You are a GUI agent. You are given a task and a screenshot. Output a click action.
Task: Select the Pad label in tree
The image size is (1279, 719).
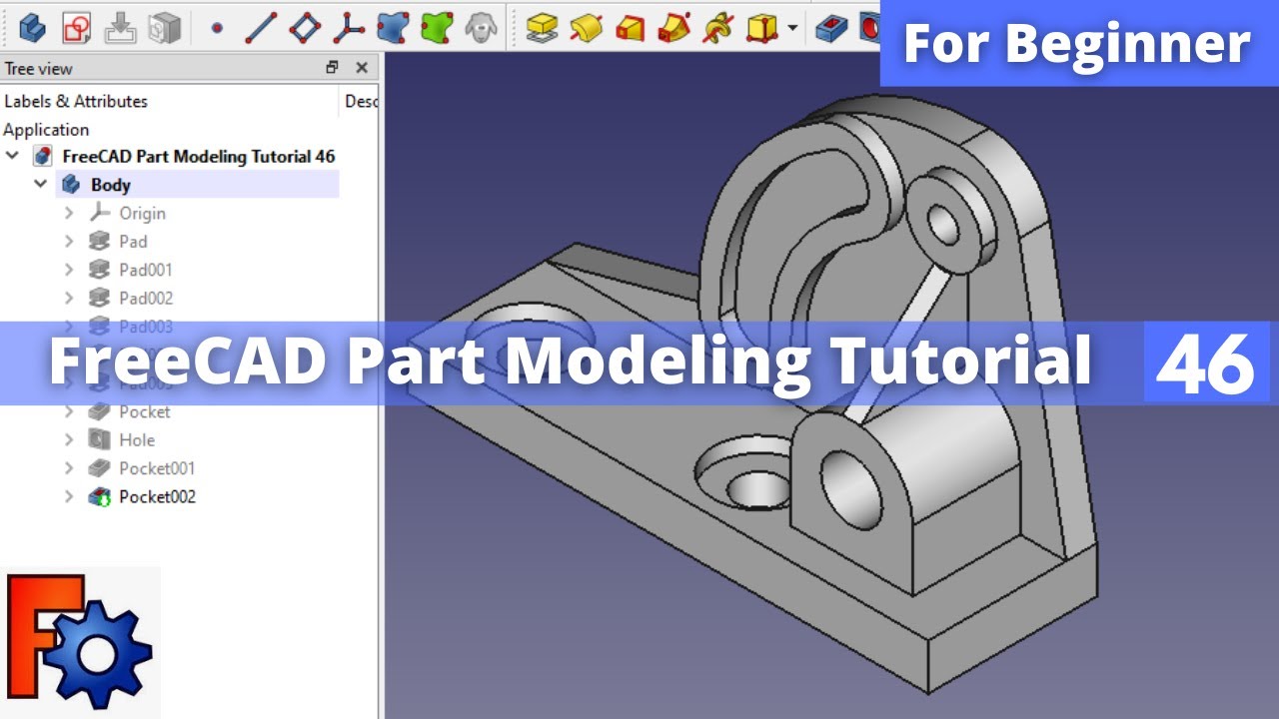133,242
